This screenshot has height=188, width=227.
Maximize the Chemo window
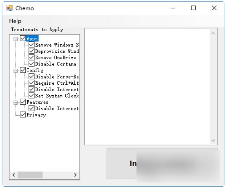pos(193,8)
